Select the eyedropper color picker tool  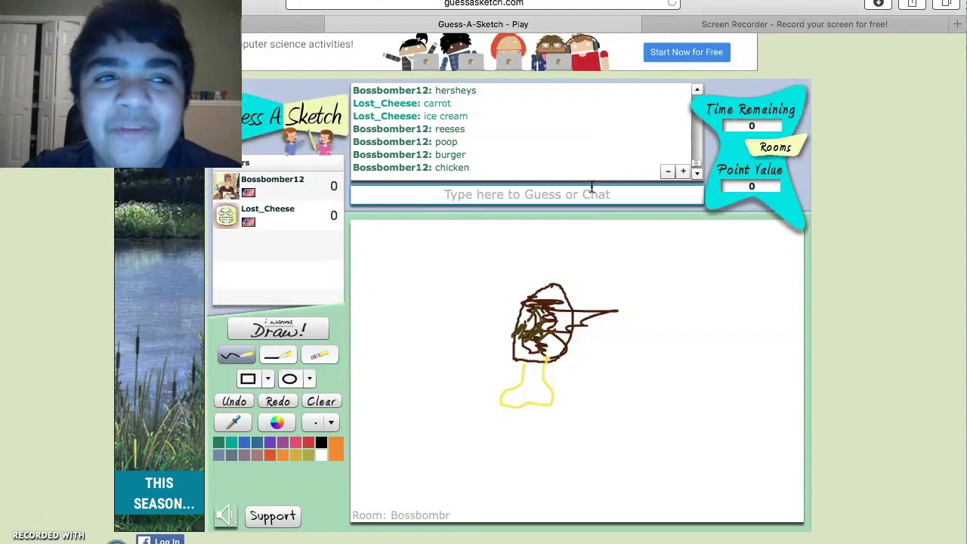(233, 422)
